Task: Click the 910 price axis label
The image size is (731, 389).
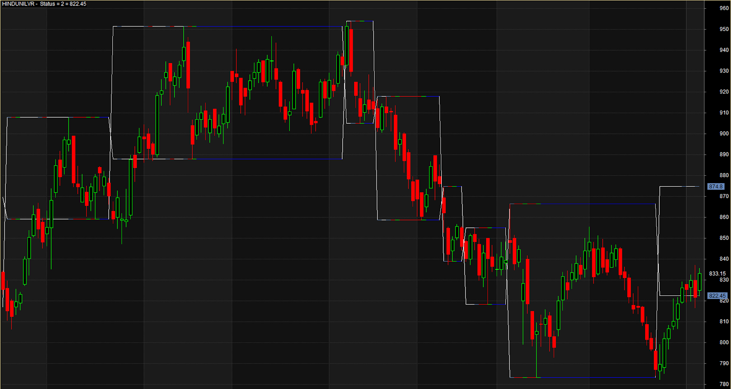Action: [x=724, y=113]
